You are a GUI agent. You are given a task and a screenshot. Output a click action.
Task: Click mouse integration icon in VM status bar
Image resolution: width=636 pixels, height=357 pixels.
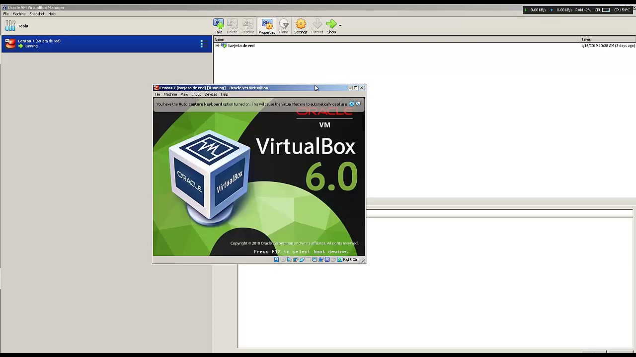[x=333, y=259]
